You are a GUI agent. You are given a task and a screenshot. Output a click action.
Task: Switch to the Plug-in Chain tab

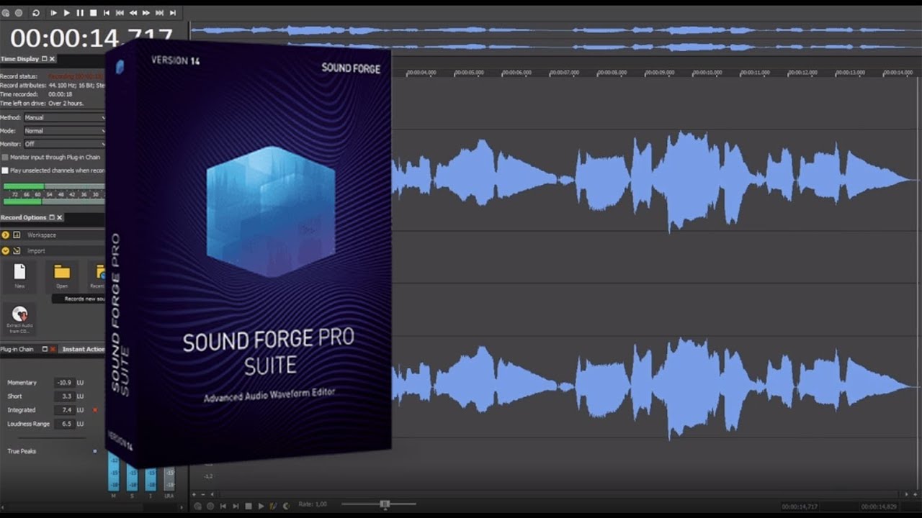point(17,349)
